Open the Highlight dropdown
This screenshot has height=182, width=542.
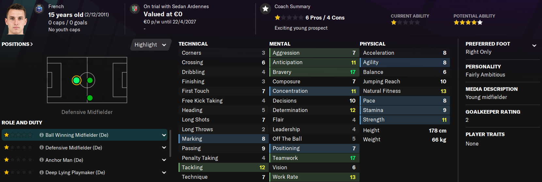pyautogui.click(x=151, y=45)
